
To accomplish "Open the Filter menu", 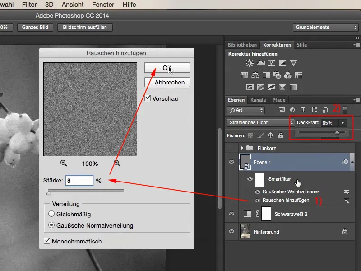I will click(x=29, y=5).
